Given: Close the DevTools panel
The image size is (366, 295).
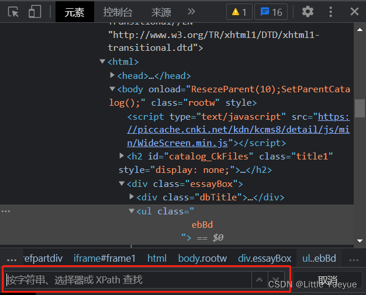Looking at the screenshot, I should [x=354, y=12].
